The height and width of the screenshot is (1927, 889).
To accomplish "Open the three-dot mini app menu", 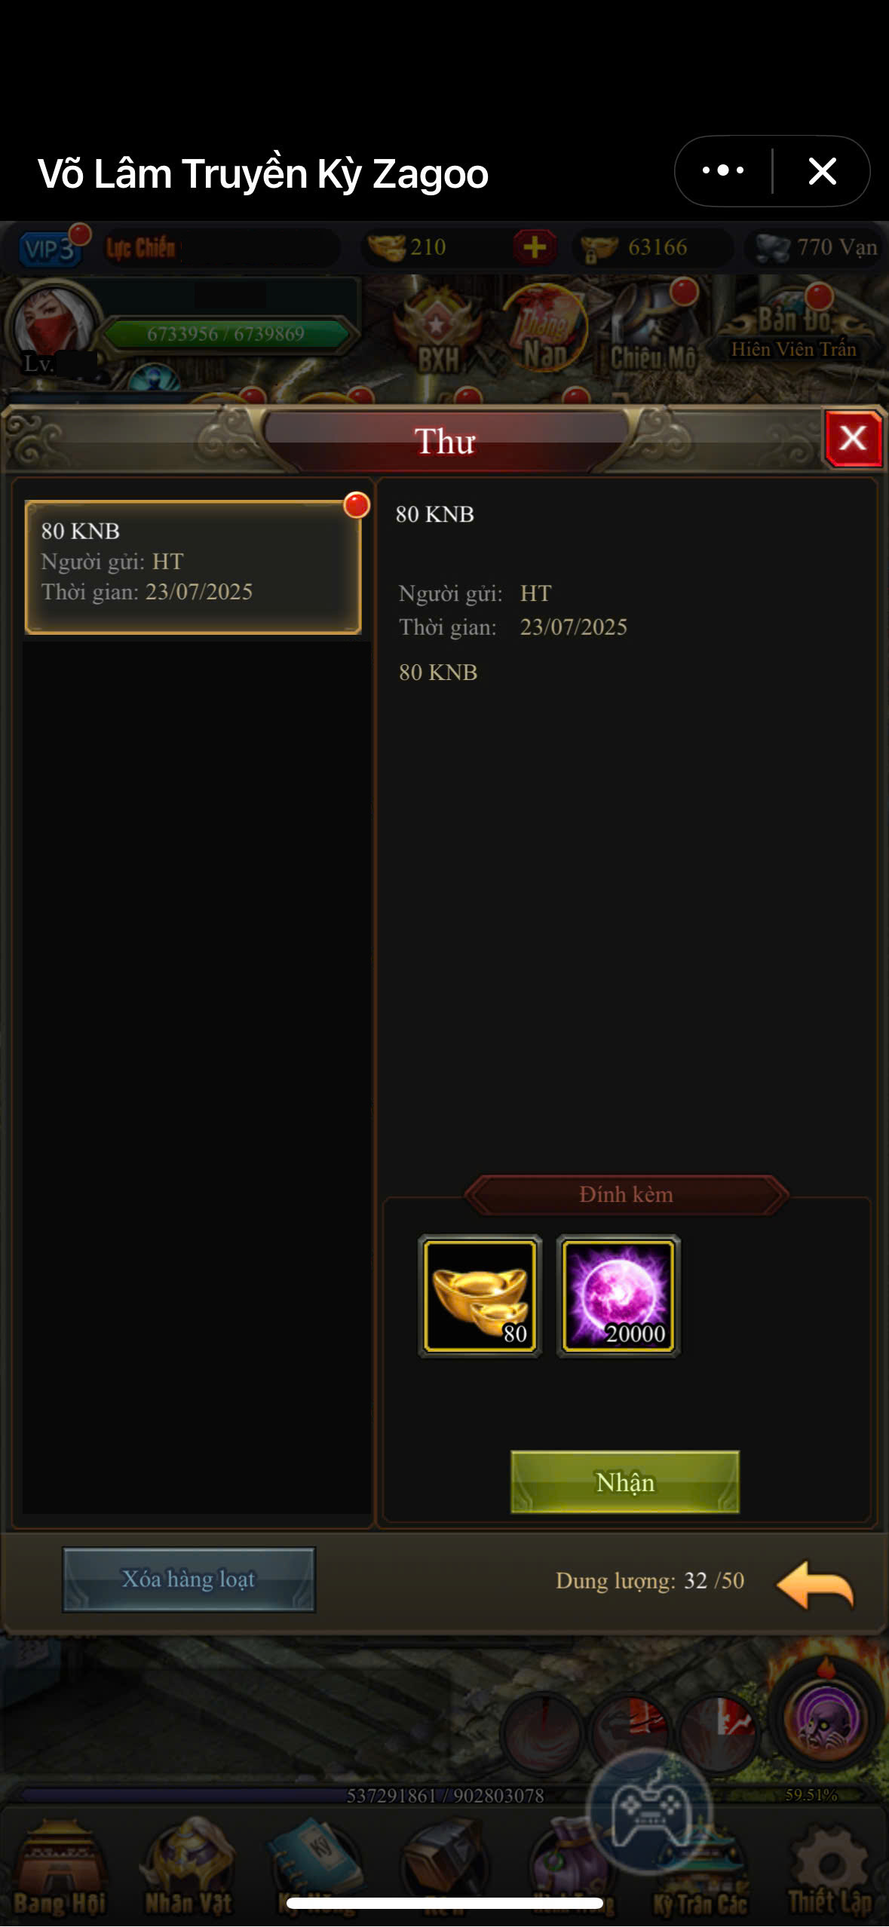I will 723,171.
